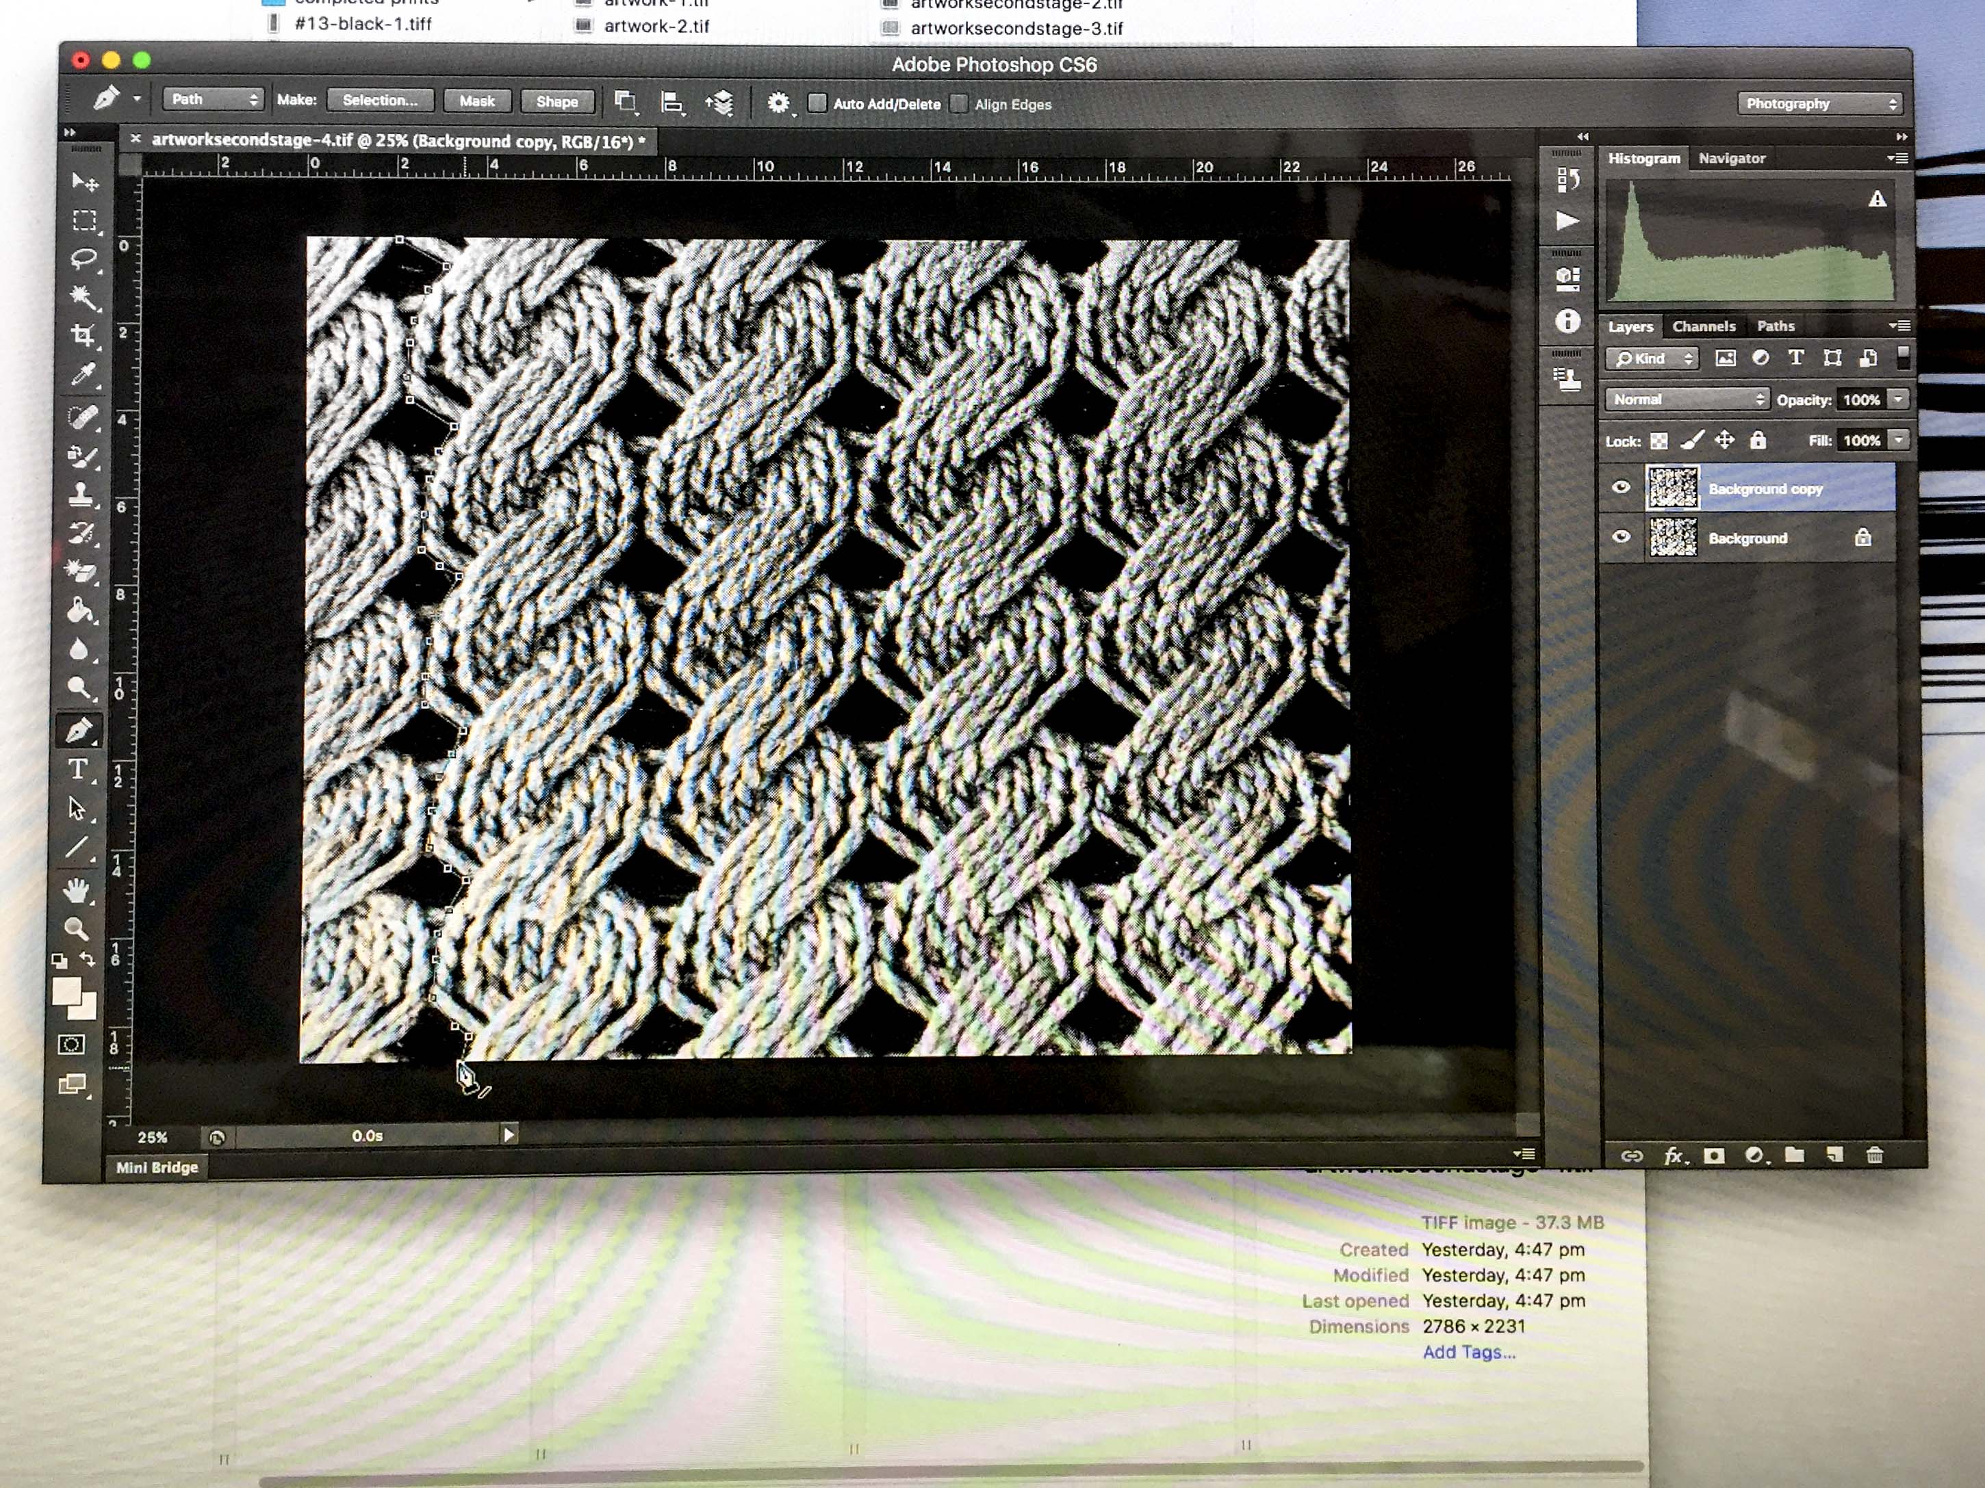Hide the Background copy layer

coord(1621,487)
